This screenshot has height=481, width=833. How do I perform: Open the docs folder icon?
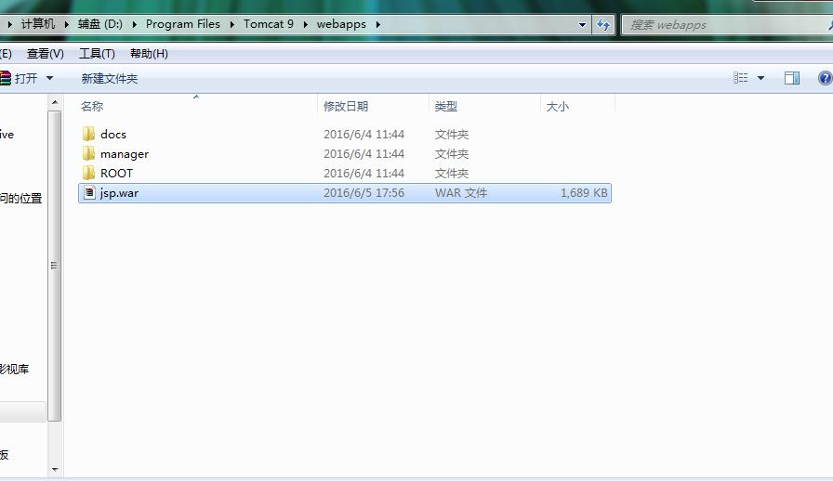88,134
